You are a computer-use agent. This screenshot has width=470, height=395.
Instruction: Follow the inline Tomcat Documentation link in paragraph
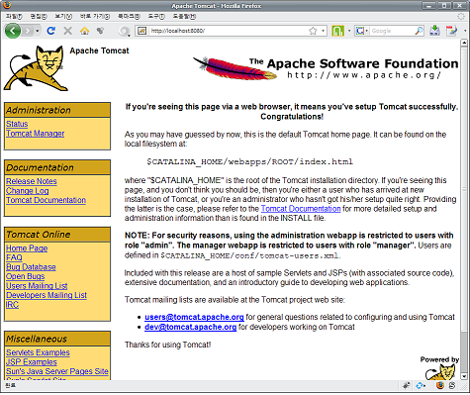point(301,209)
